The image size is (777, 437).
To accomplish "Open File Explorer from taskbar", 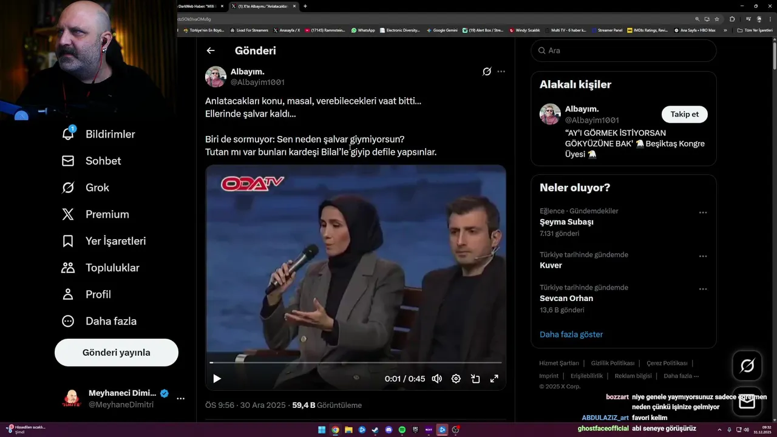I will 349,430.
